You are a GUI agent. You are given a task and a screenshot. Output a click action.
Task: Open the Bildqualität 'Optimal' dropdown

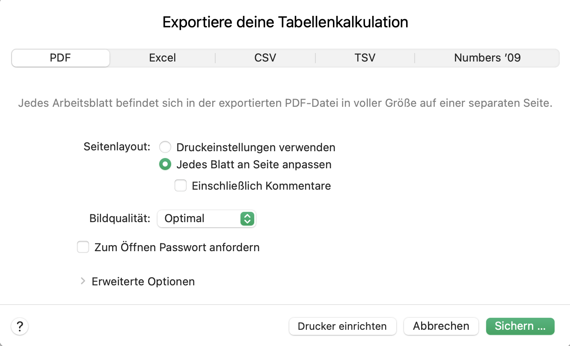206,219
